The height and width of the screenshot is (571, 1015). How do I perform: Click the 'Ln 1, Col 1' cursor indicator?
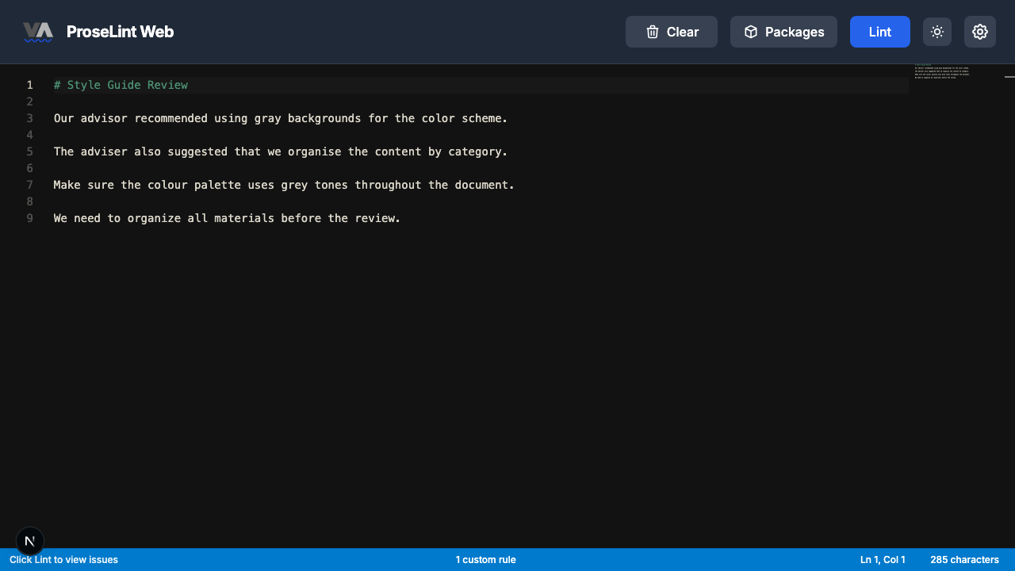coord(882,560)
